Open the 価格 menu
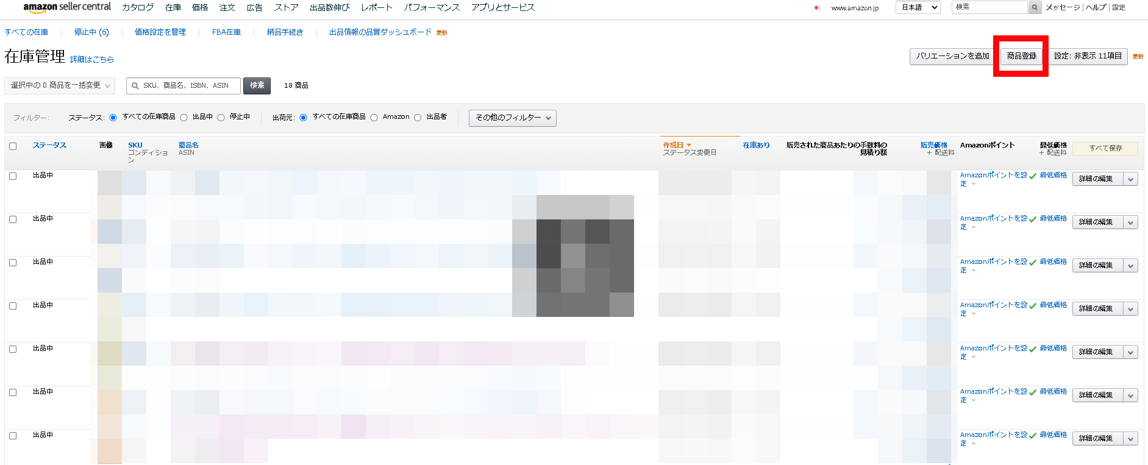This screenshot has width=1148, height=465. [x=200, y=7]
